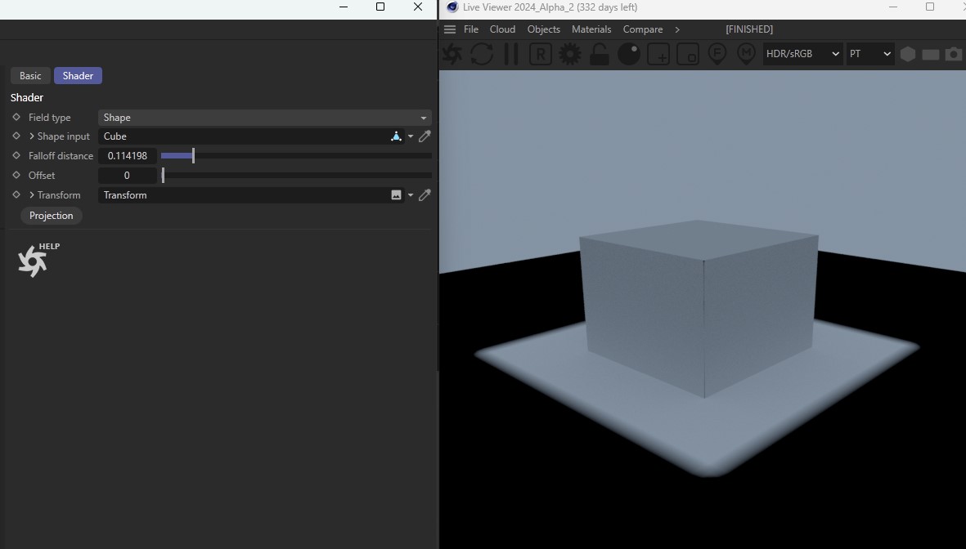Expand the Shape input row
Viewport: 966px width, 549px height.
coord(32,136)
